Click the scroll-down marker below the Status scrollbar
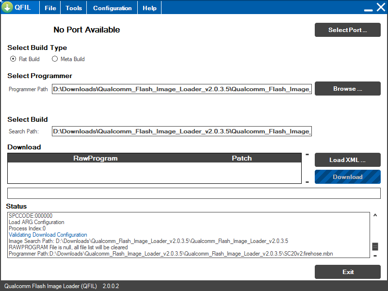 click(374, 256)
